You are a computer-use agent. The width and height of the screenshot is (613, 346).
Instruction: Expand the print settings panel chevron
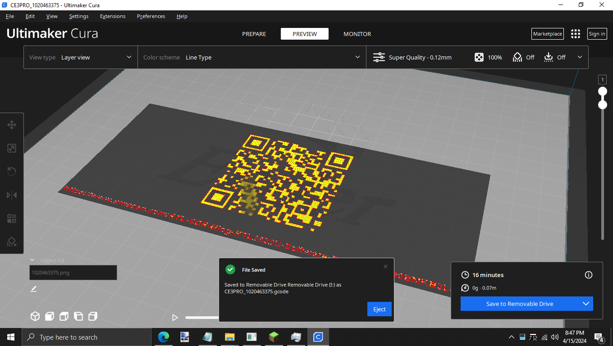580,57
